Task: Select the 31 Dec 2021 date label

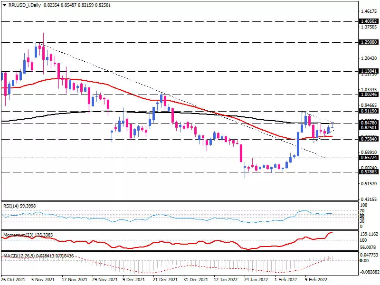Action: pos(196,280)
